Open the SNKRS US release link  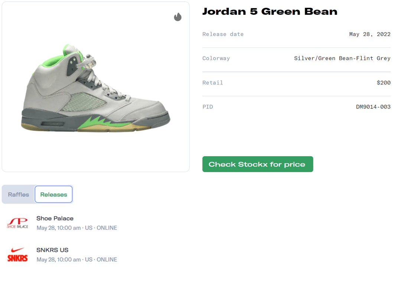pyautogui.click(x=52, y=250)
